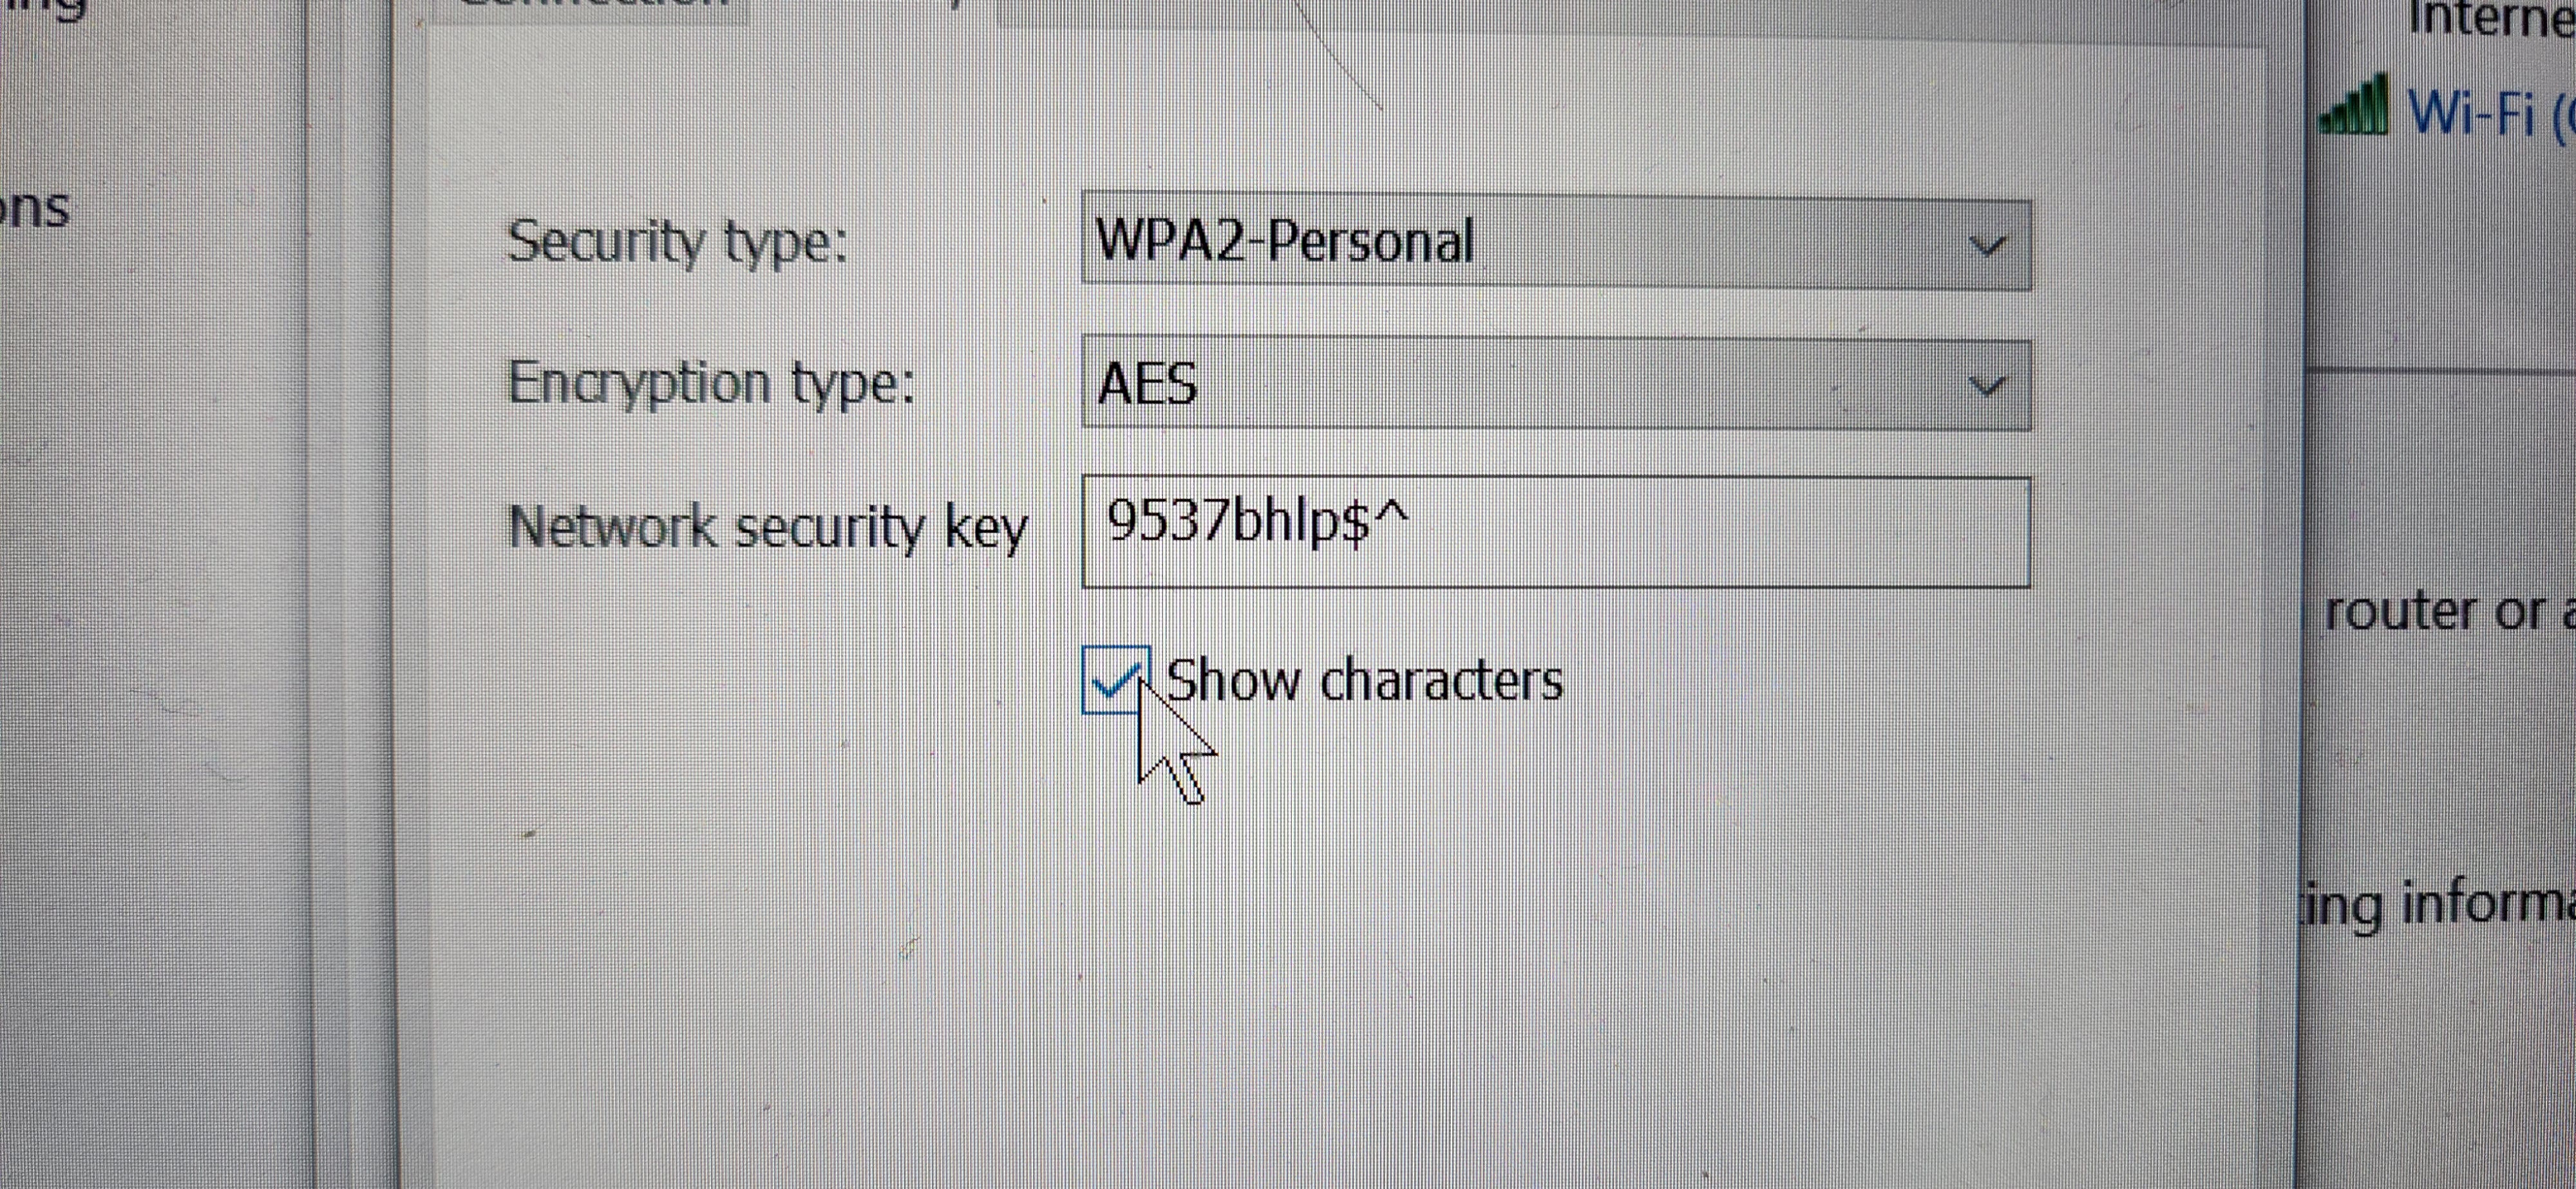
Task: Click the Encryption type dropdown chevron
Action: (x=1986, y=387)
